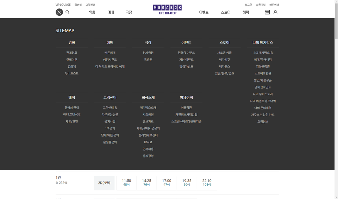
Task: Open the showtimes calendar icon
Action: (x=267, y=12)
